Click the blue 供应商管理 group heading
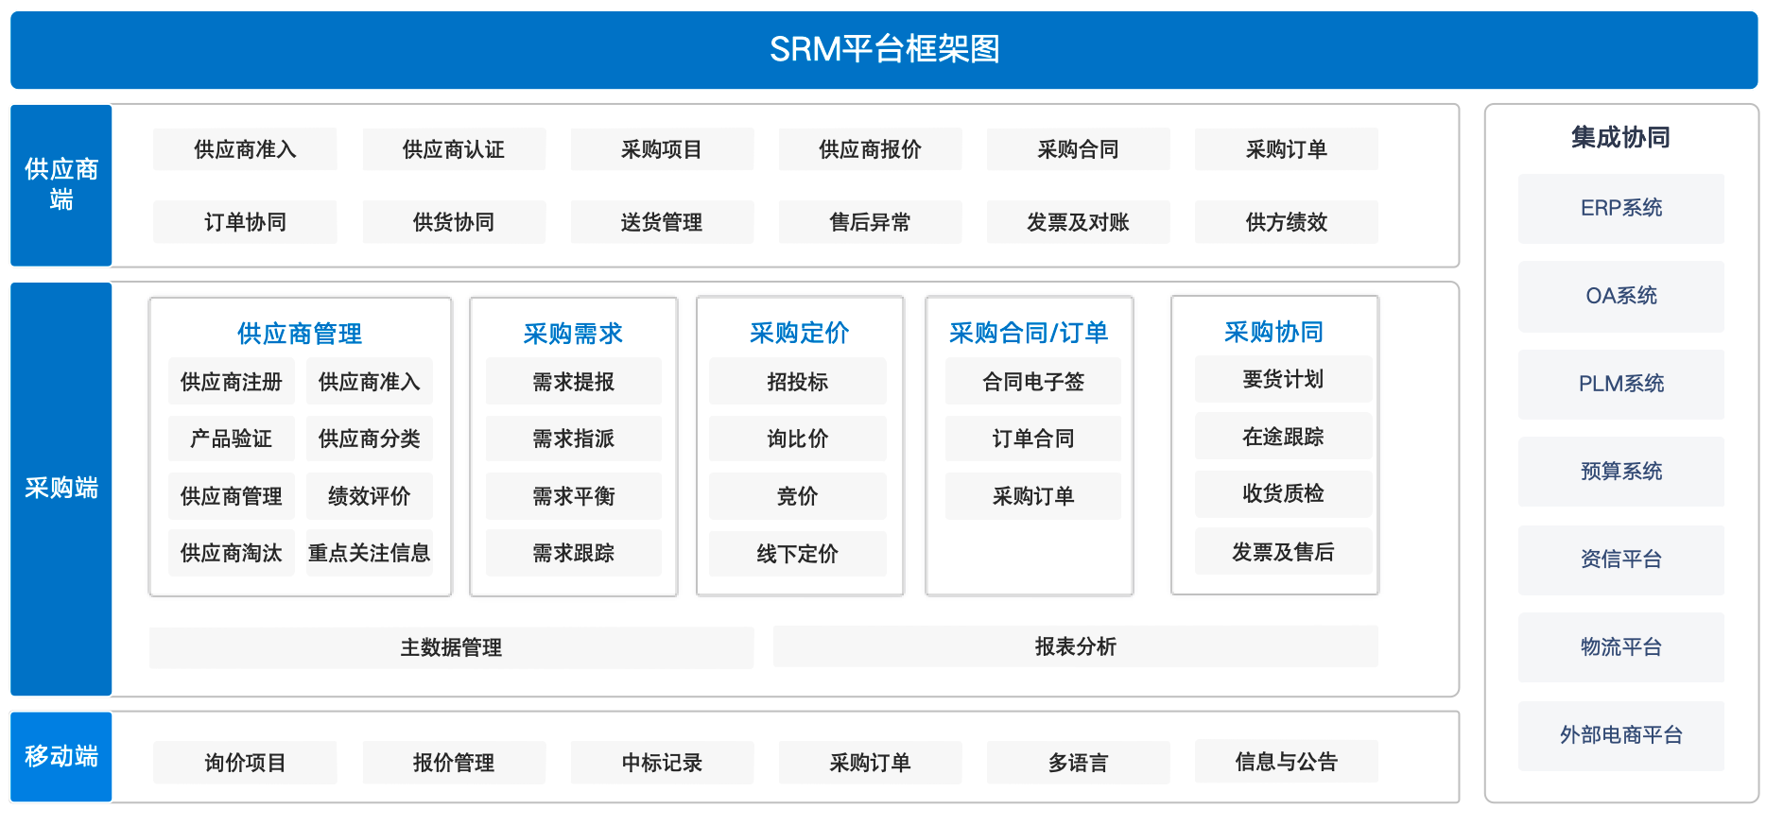The height and width of the screenshot is (826, 1766). [x=300, y=334]
